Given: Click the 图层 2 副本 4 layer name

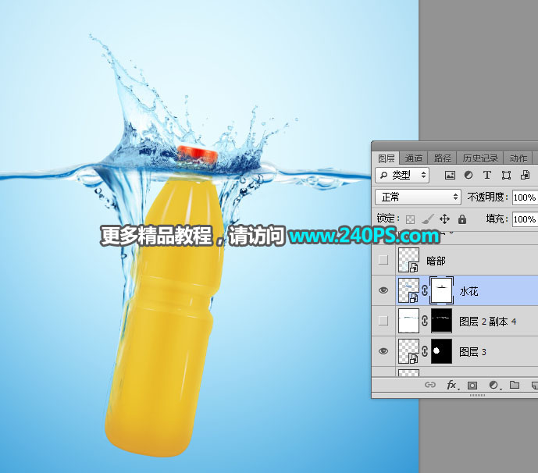Looking at the screenshot, I should click(487, 322).
